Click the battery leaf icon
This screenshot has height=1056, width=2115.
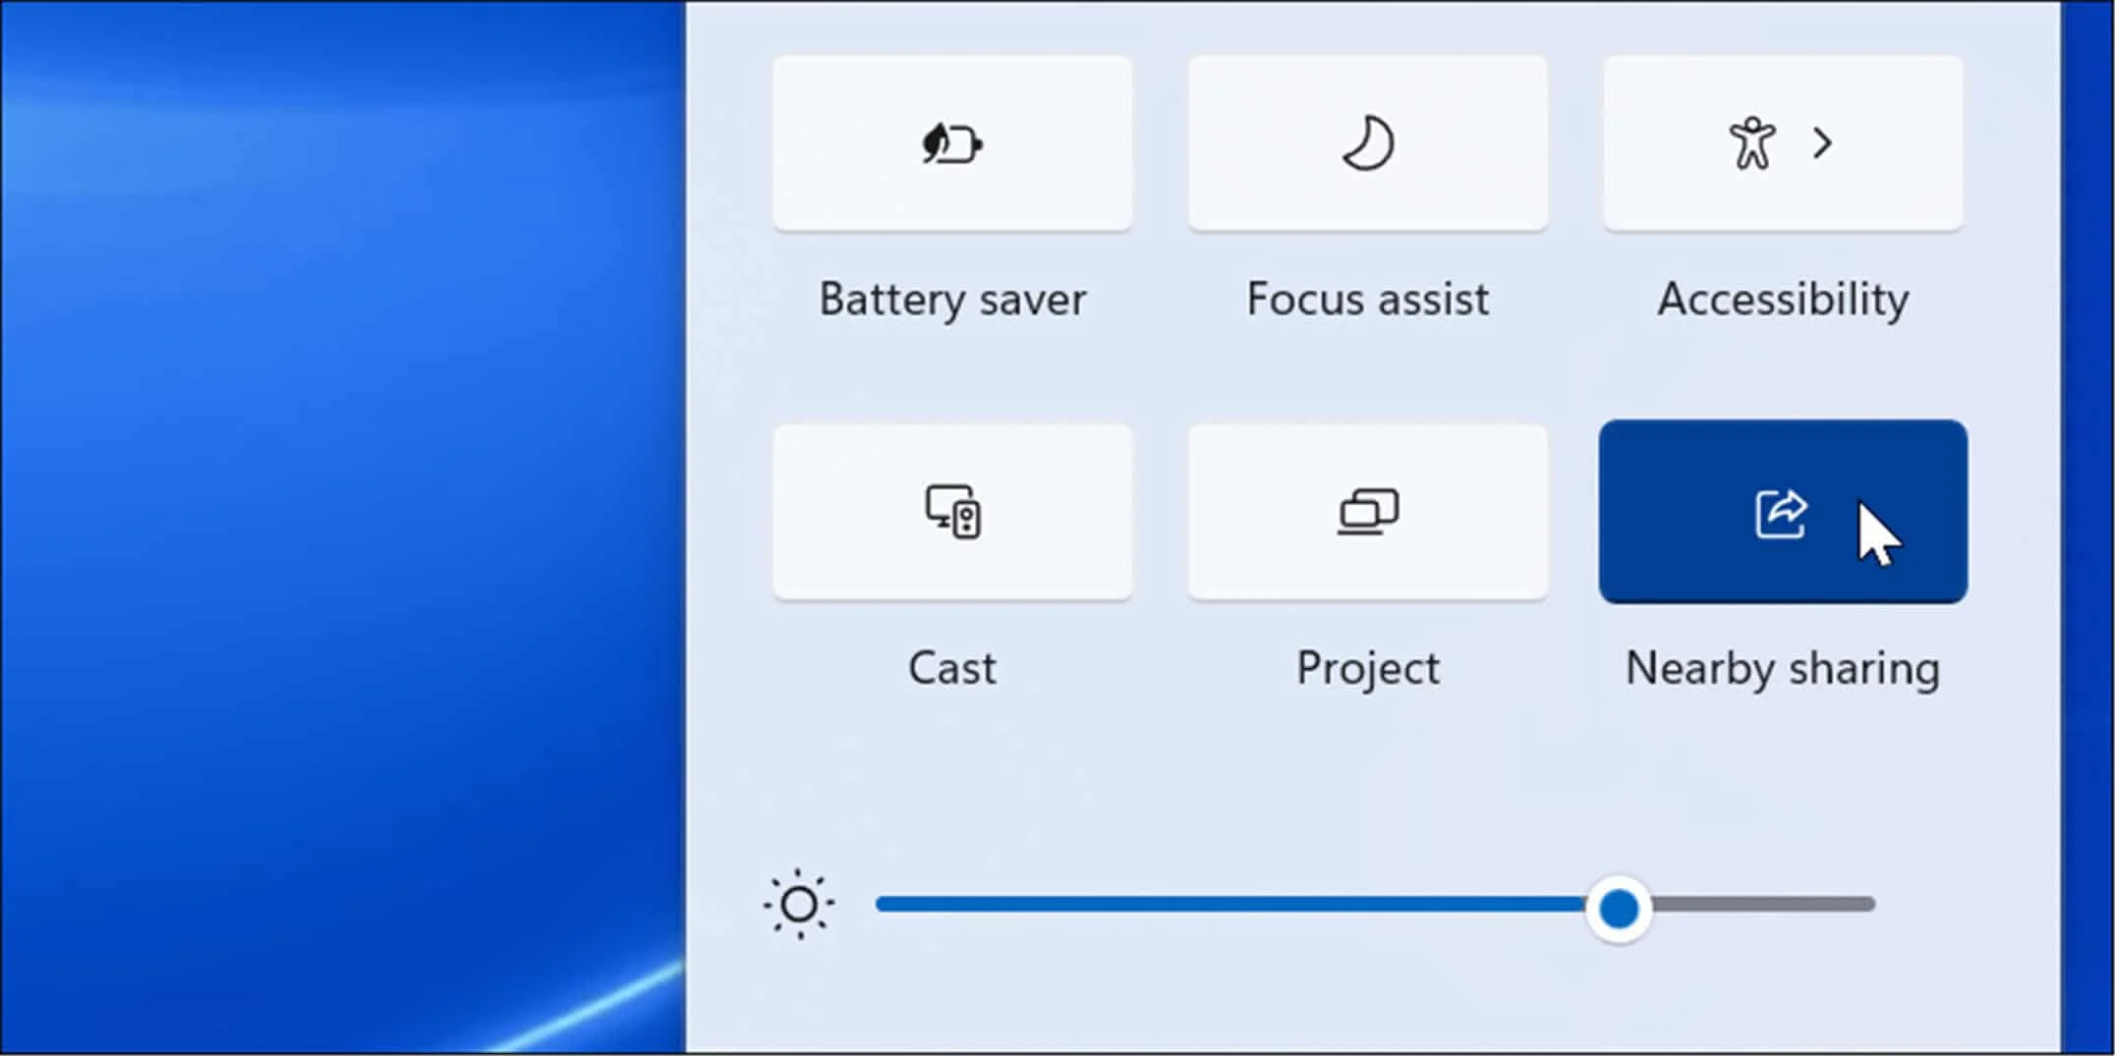[x=951, y=144]
